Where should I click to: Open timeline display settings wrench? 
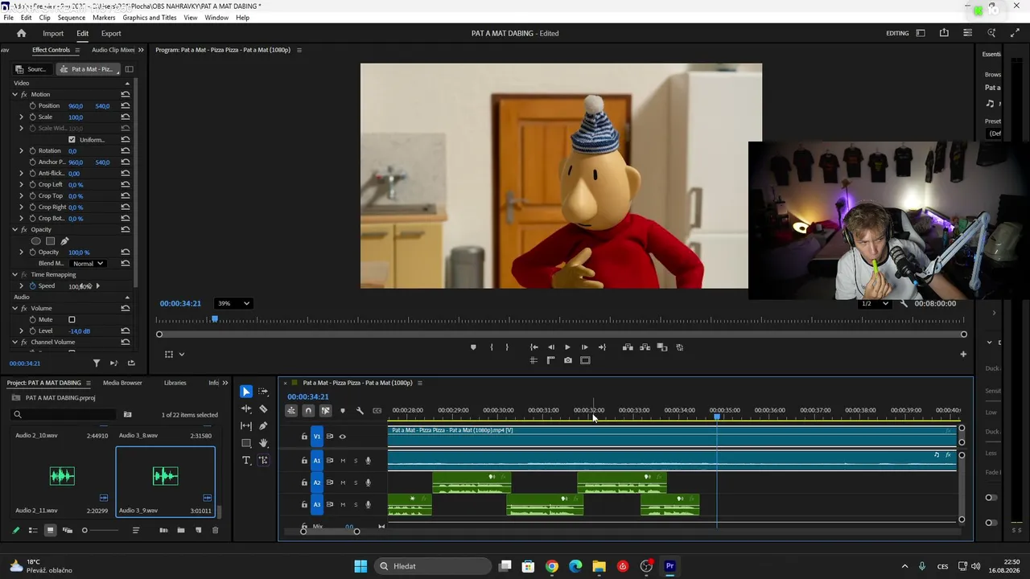point(360,411)
